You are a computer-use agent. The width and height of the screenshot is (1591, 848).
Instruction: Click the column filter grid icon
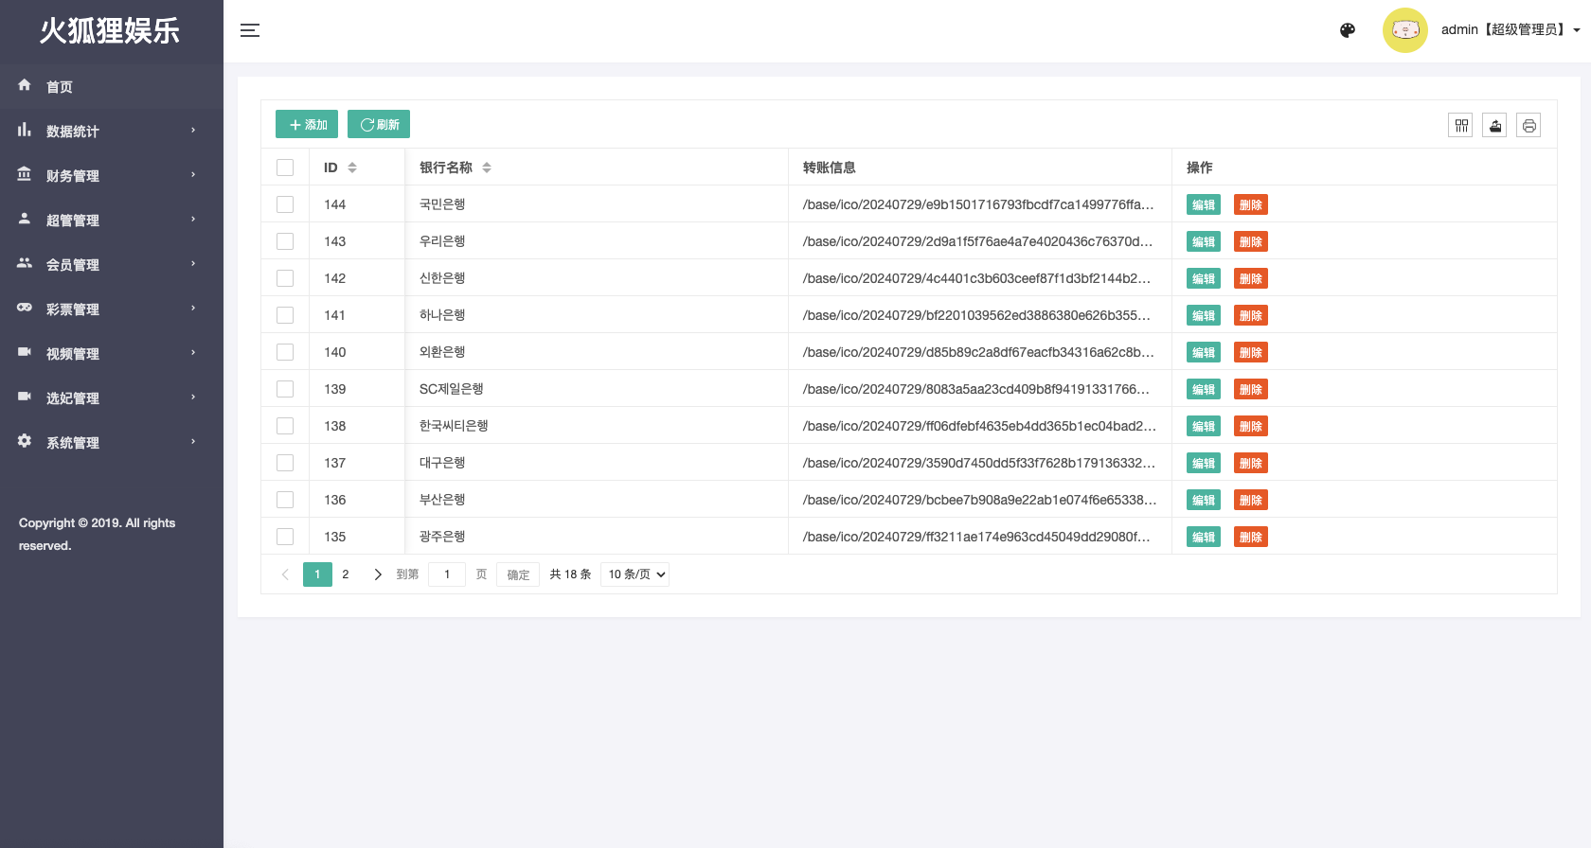tap(1460, 125)
